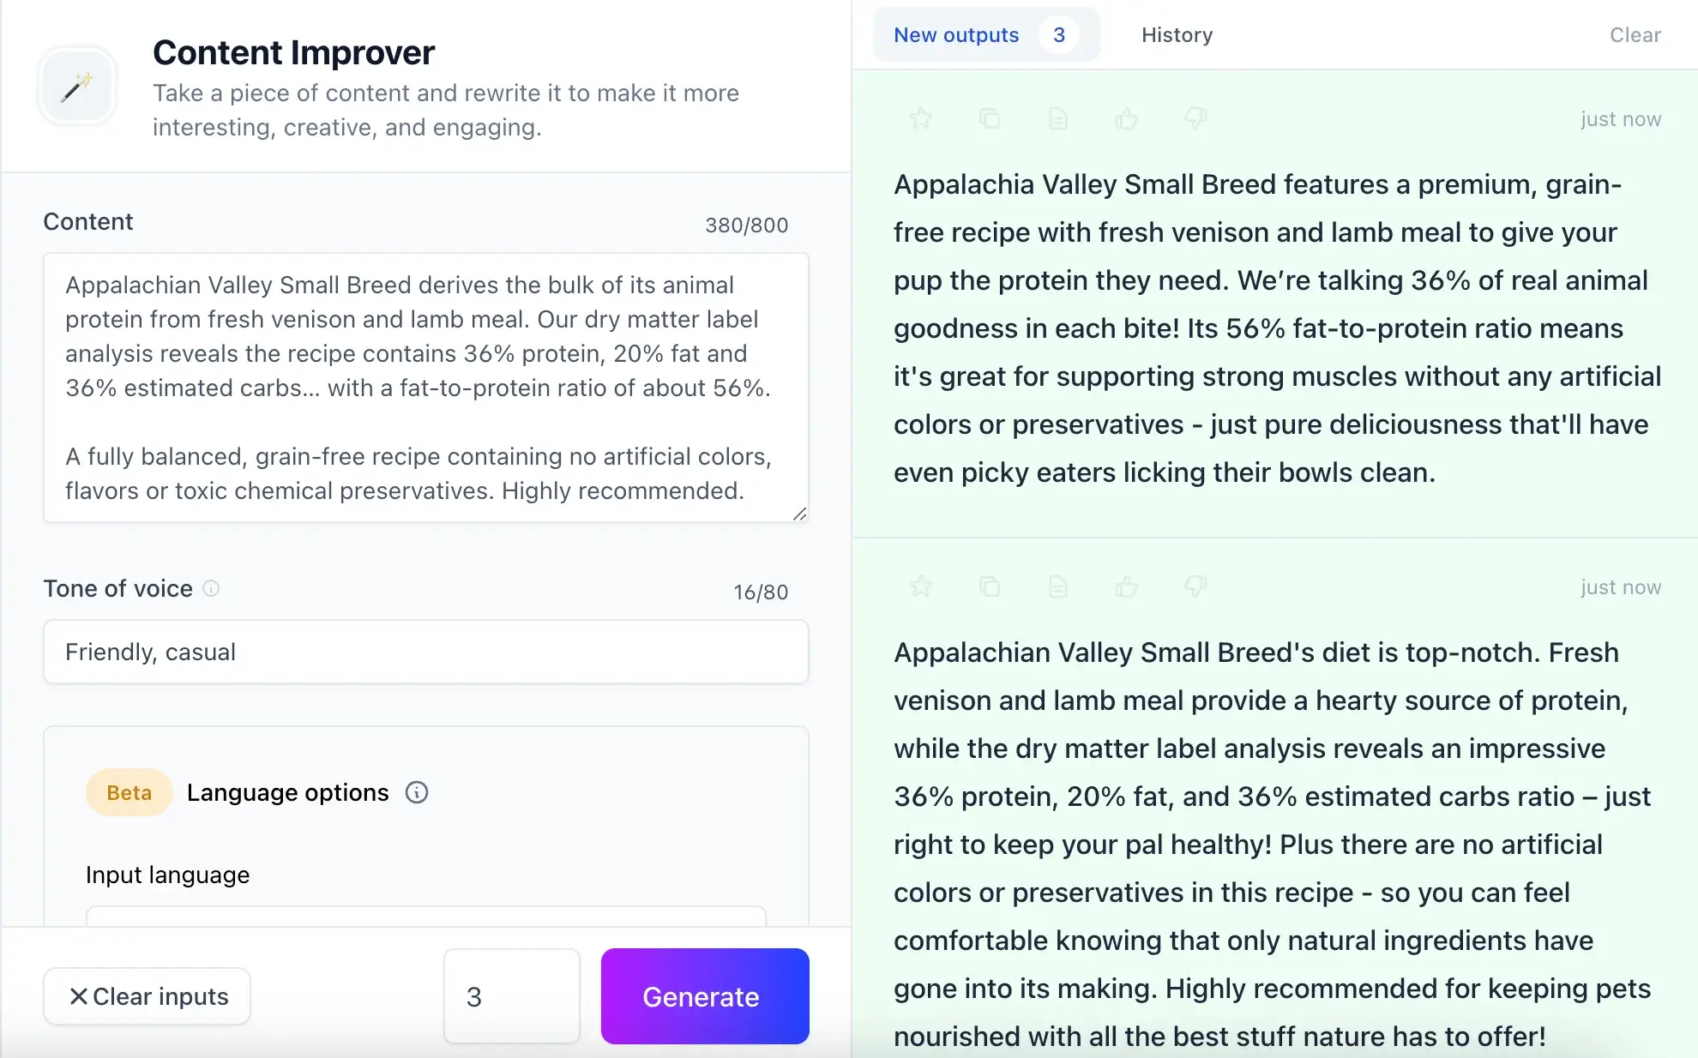
Task: Click the thumbs up icon on second output
Action: (1126, 586)
